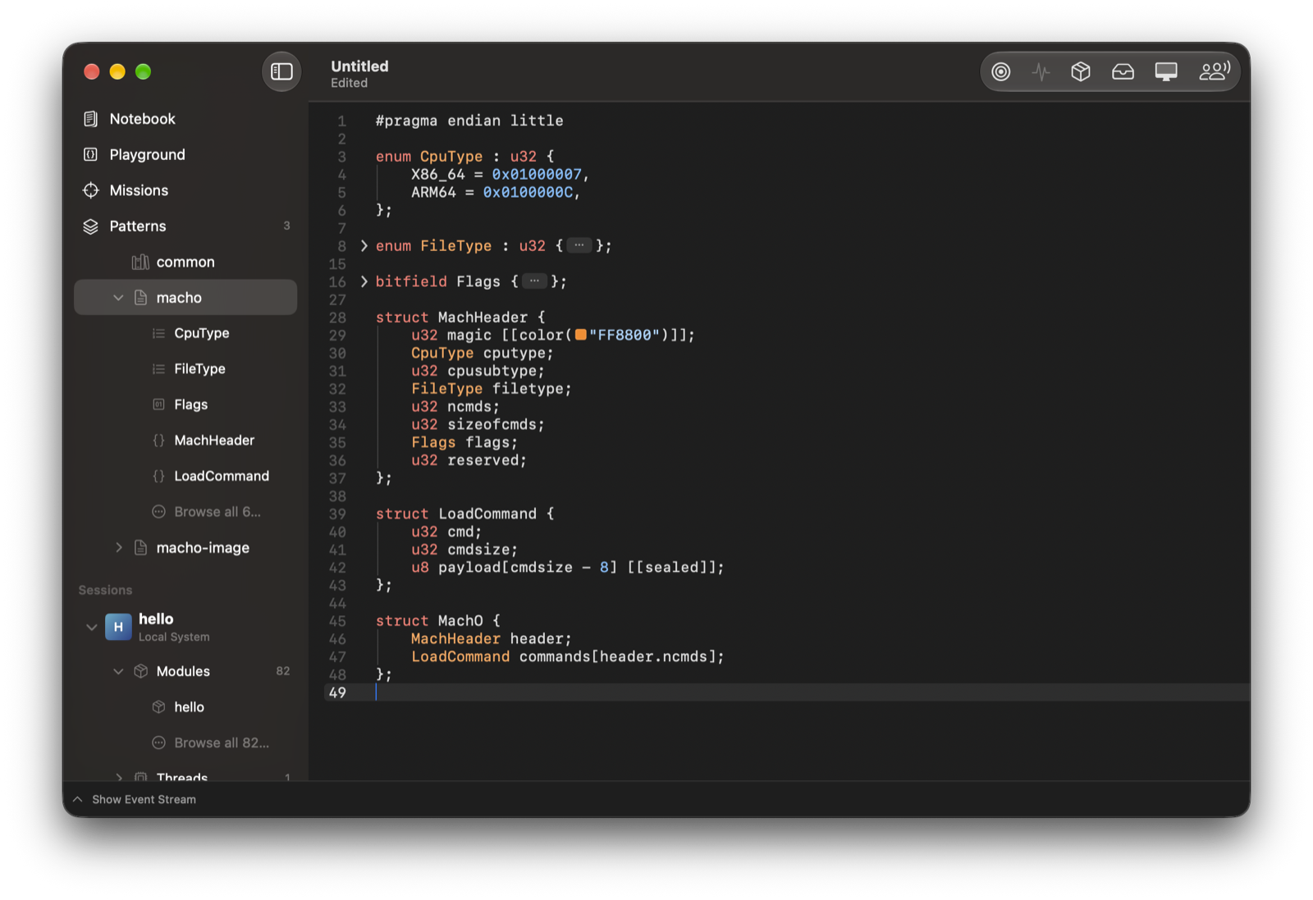Viewport: 1313px width, 900px height.
Task: Place cursor on empty line 49
Action: (x=788, y=692)
